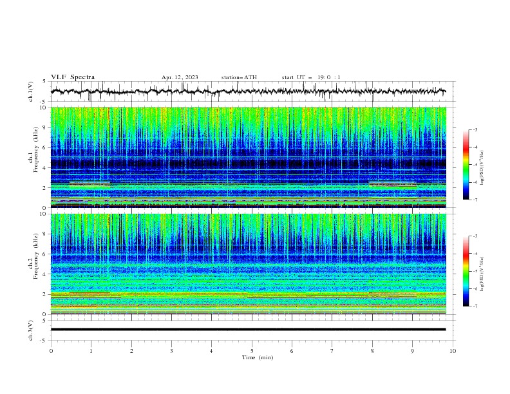Click the time axis tick label "3"
The width and height of the screenshot is (510, 394).
pyautogui.click(x=171, y=351)
